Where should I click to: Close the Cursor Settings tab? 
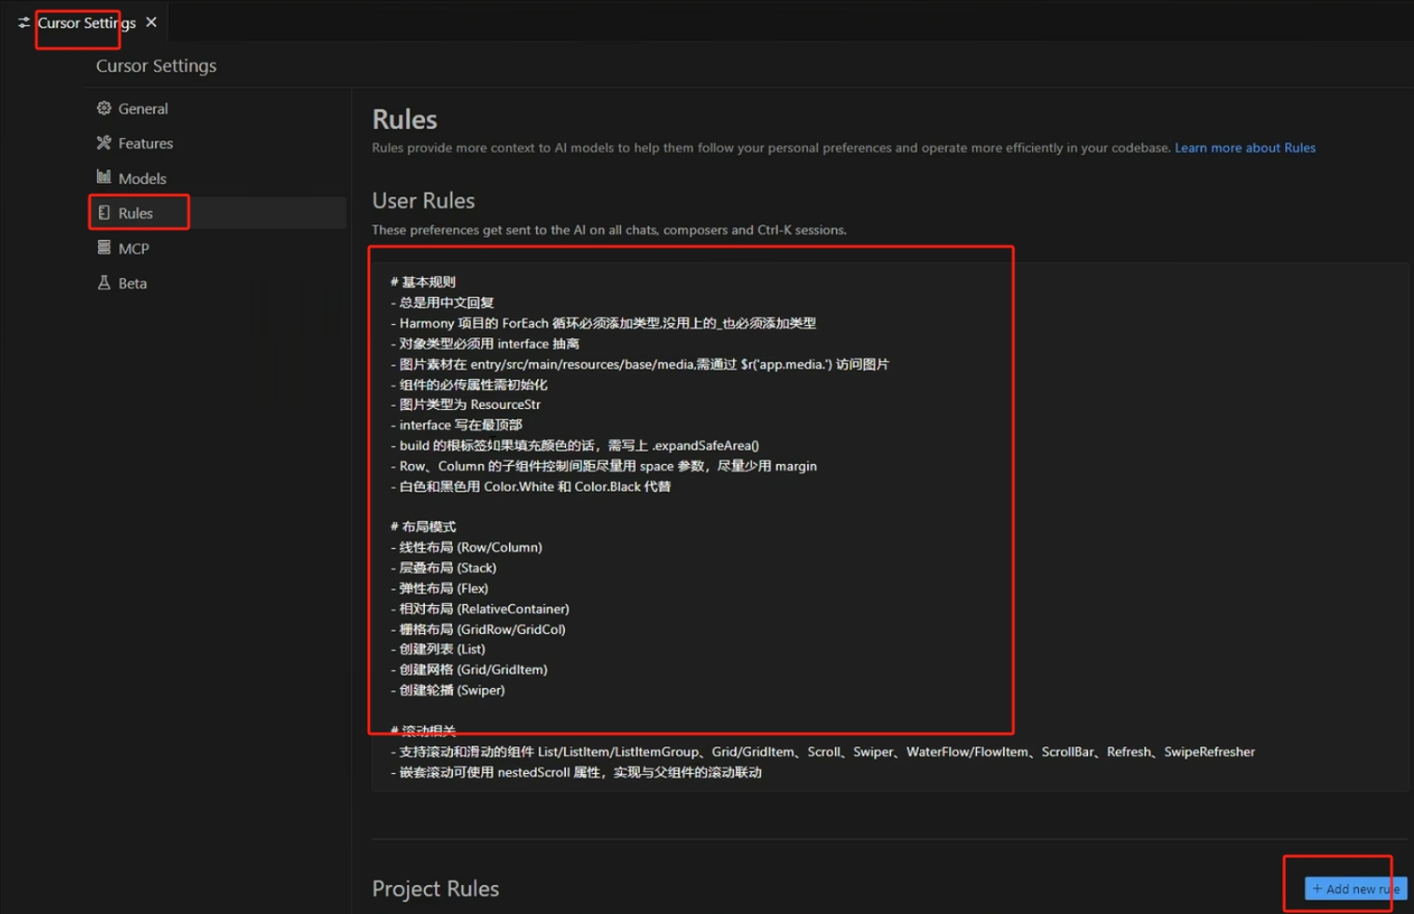coord(151,22)
